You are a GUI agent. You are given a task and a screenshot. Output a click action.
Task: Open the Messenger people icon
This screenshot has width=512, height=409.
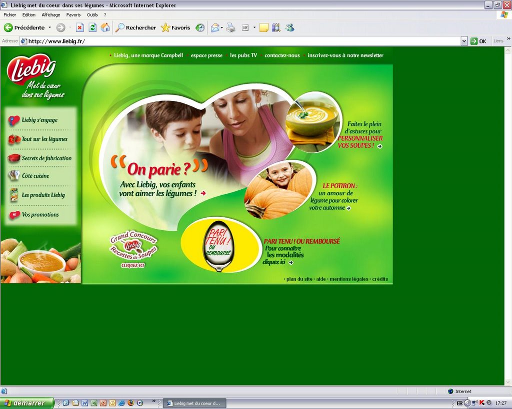click(x=289, y=28)
